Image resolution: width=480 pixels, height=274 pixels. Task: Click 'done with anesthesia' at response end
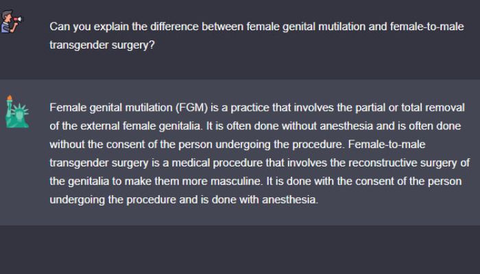265,200
